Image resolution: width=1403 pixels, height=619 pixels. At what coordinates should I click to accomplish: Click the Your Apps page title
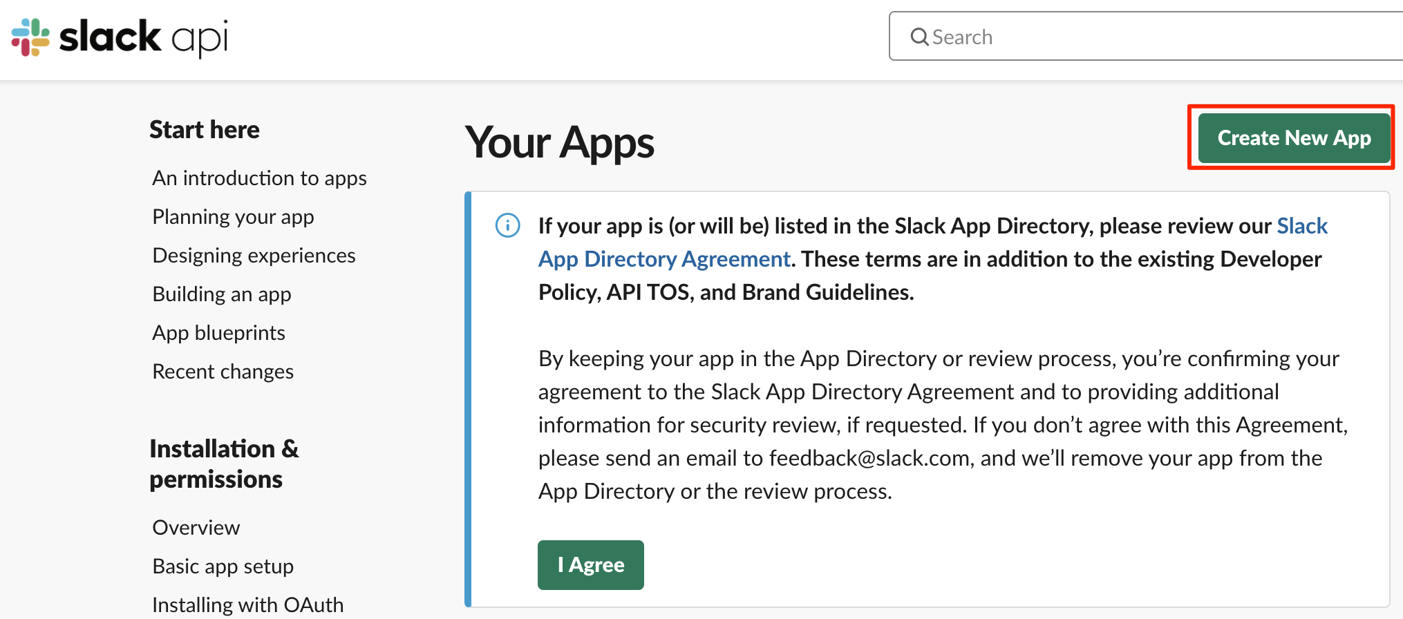[560, 143]
